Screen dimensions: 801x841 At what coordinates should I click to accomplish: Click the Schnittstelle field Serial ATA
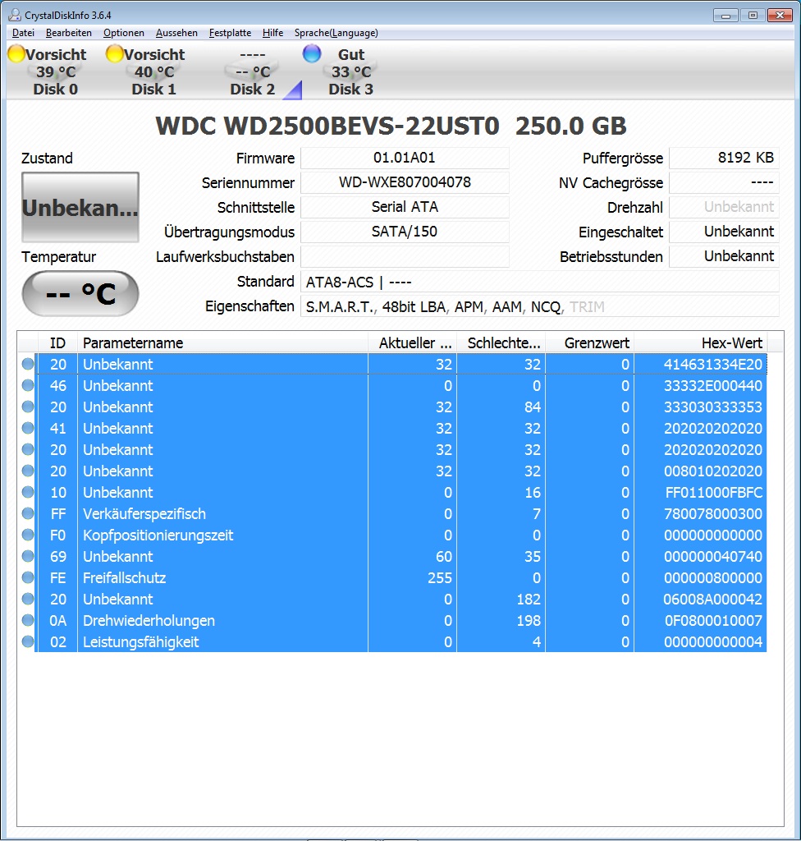click(405, 207)
